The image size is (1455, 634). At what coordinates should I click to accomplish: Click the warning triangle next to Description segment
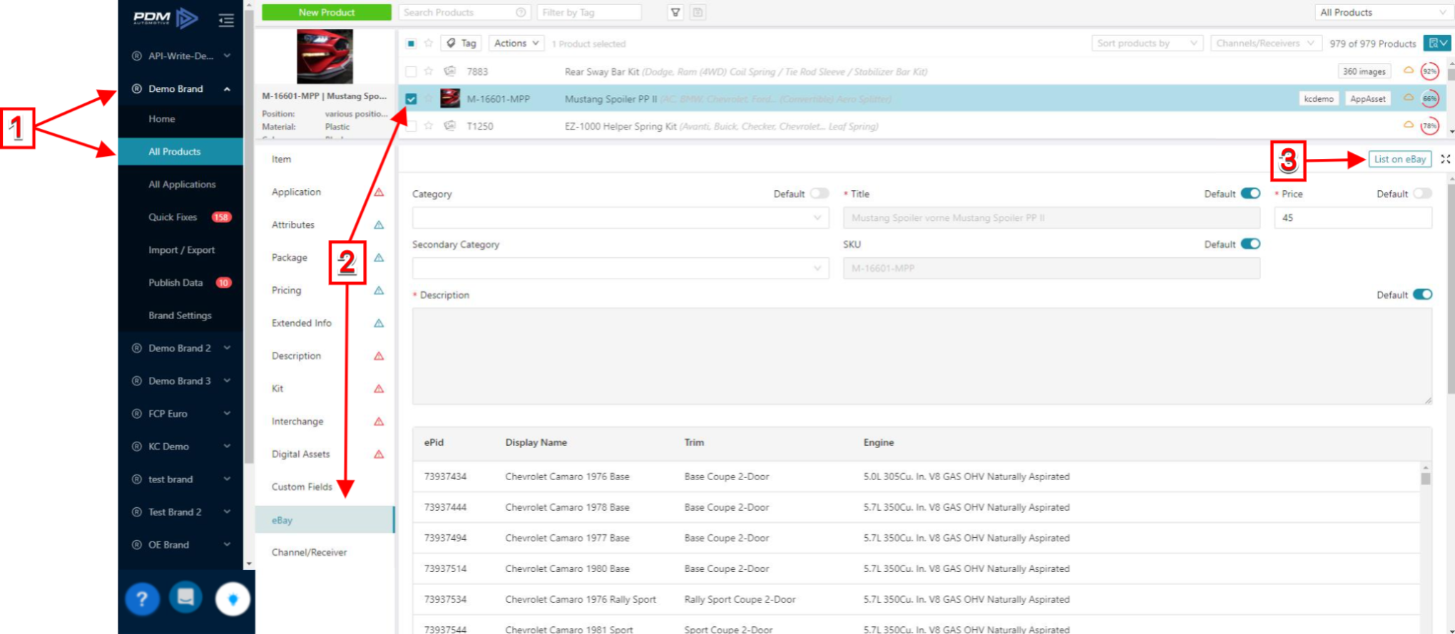click(379, 356)
